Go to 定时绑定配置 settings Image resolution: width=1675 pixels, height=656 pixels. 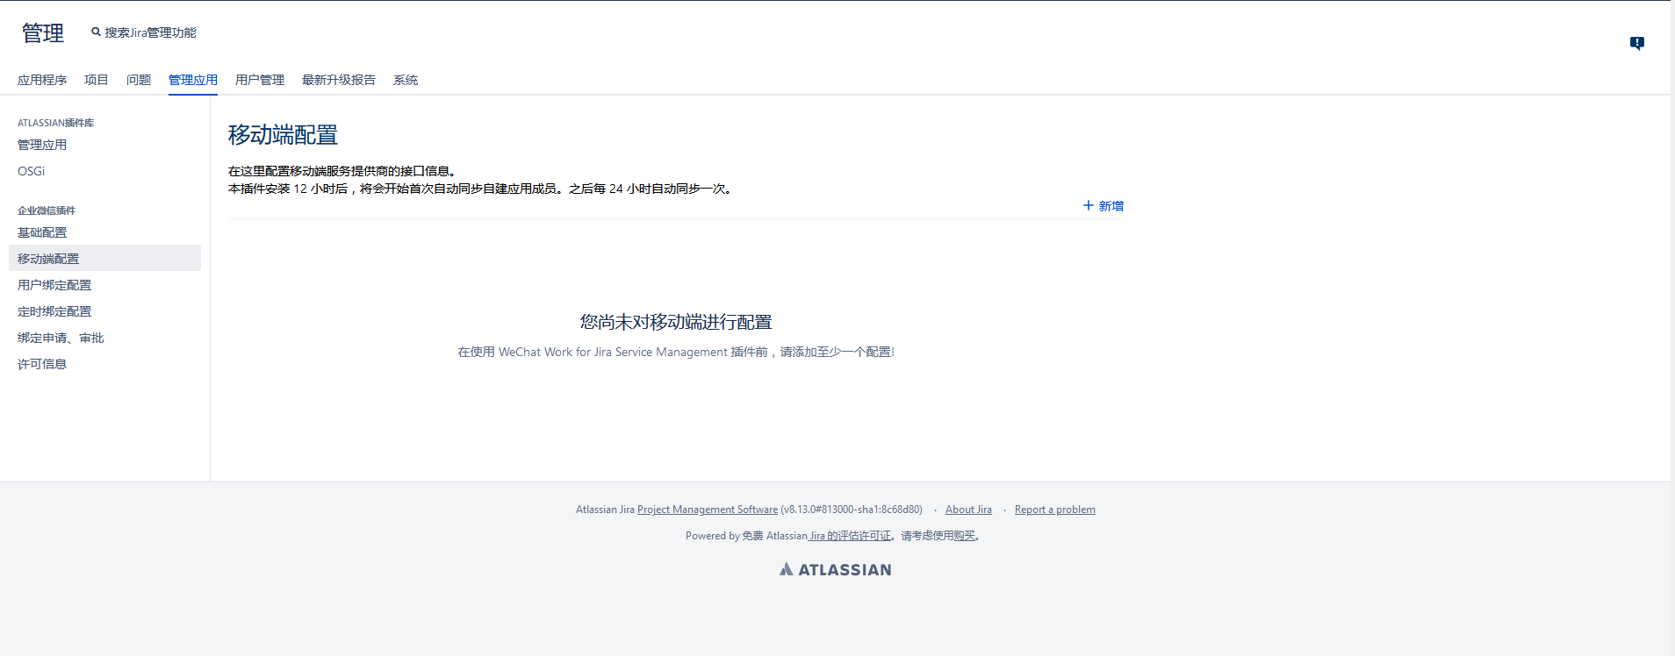54,311
